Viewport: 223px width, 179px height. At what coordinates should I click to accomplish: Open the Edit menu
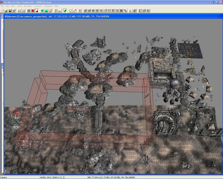[7, 6]
